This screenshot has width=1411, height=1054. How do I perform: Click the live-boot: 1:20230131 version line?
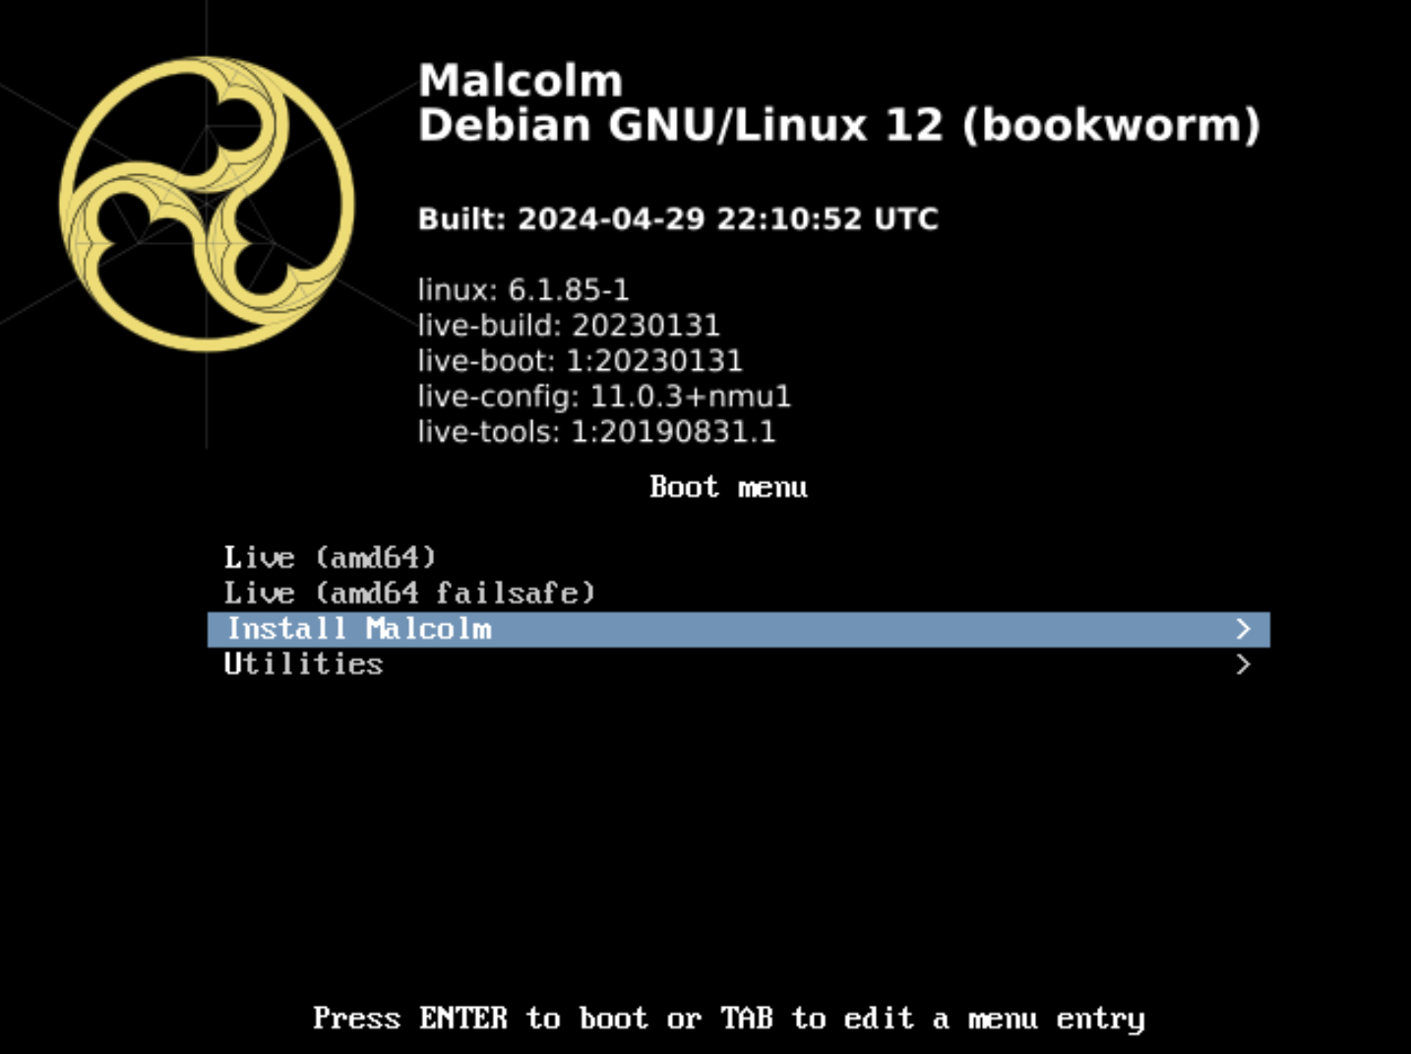click(x=580, y=360)
